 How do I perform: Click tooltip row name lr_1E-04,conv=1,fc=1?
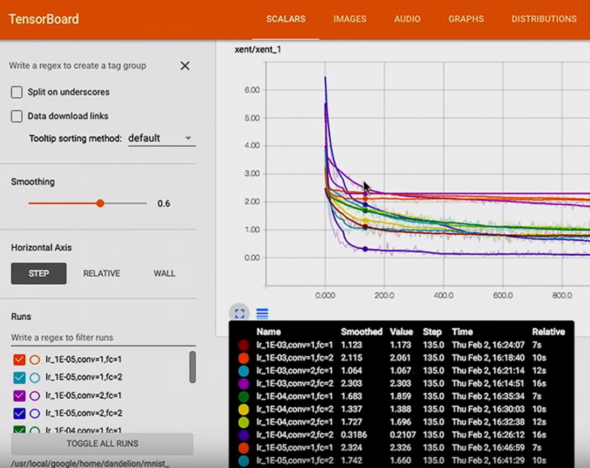coord(295,396)
